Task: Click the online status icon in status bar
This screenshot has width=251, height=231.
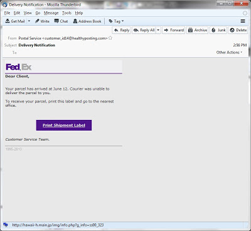Action: point(6,225)
